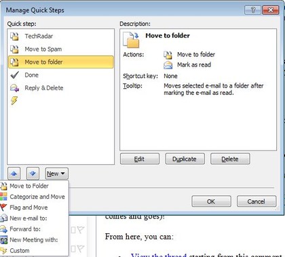
Task: Choose Flag and Move menu entry
Action: click(34, 207)
